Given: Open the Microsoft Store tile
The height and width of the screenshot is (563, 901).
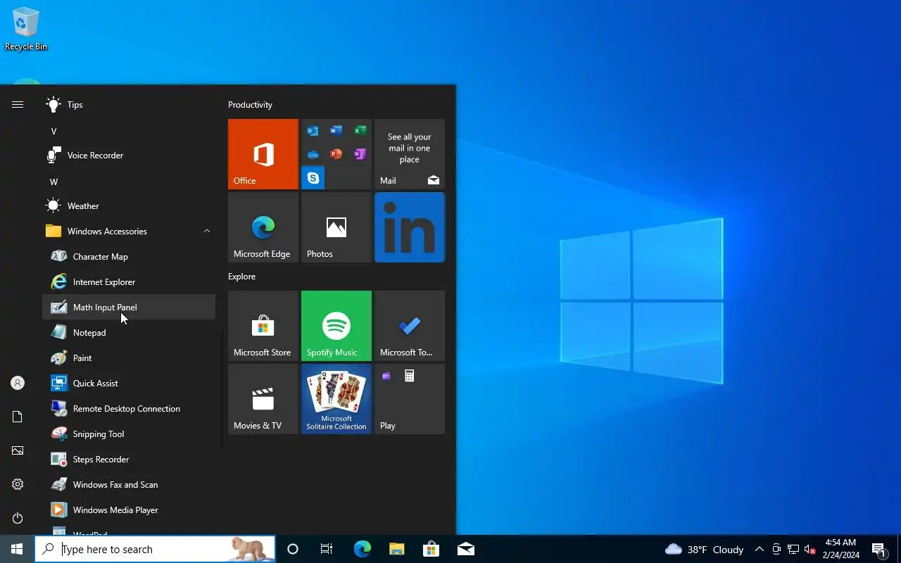Looking at the screenshot, I should (263, 326).
